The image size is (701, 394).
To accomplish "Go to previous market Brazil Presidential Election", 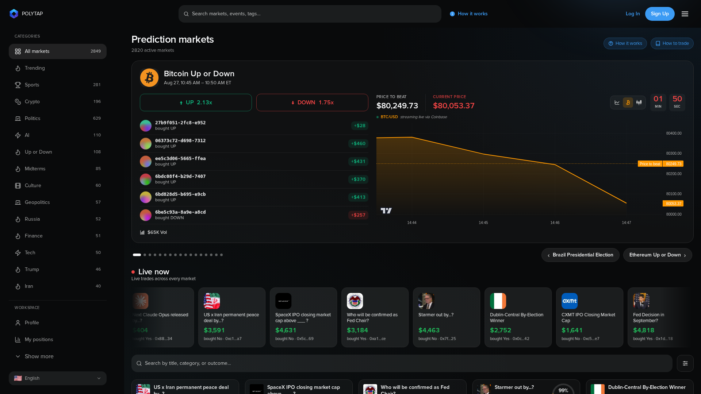I will [581, 255].
